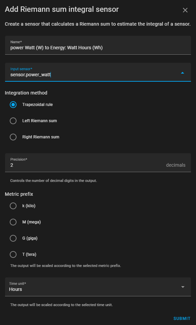Screen dimensions: 196x325
Task: Select the Trapezoidal rule radio button
Action: [13, 105]
